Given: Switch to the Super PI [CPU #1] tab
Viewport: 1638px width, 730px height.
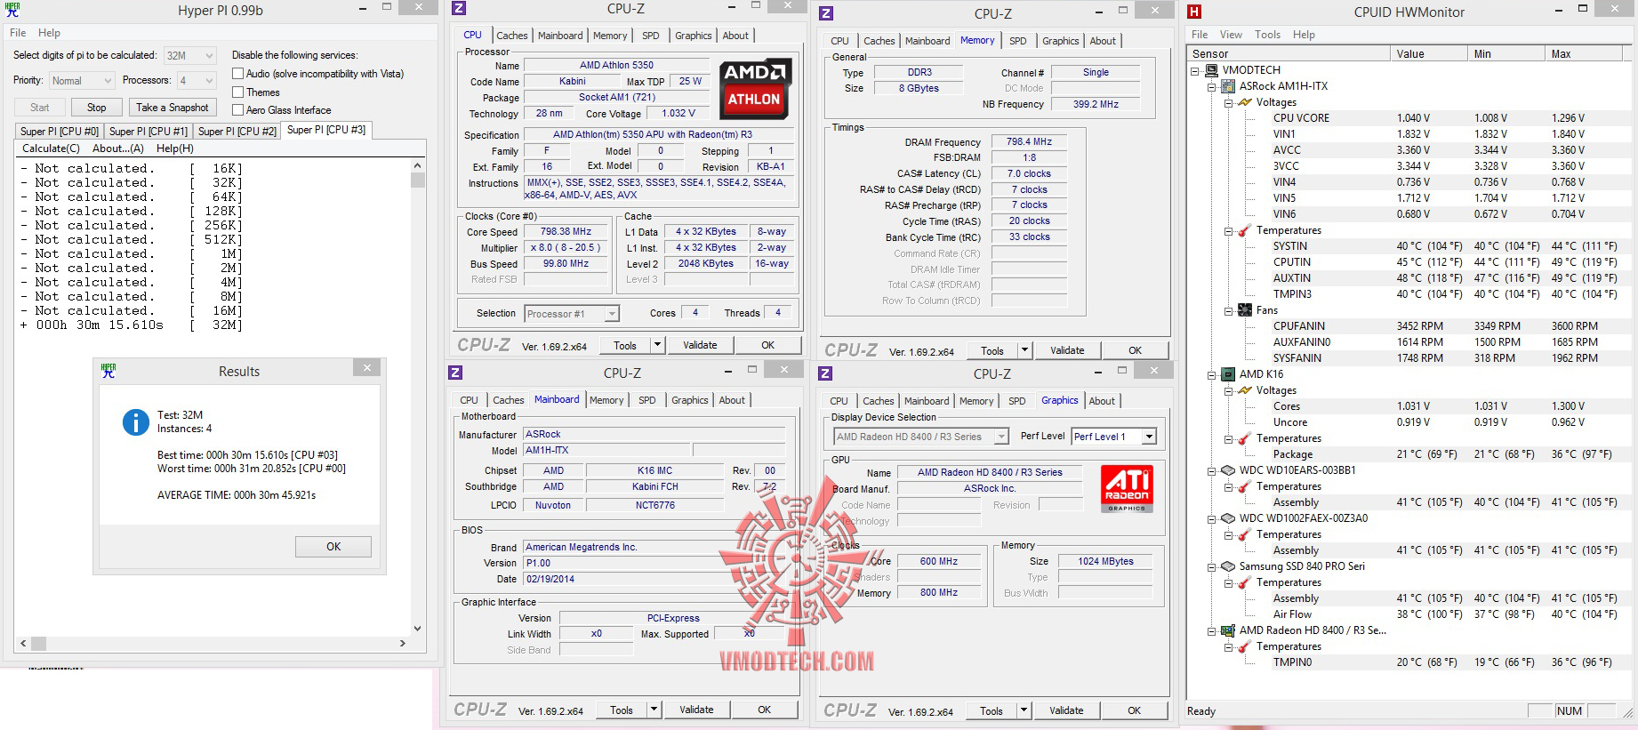Looking at the screenshot, I should point(149,132).
